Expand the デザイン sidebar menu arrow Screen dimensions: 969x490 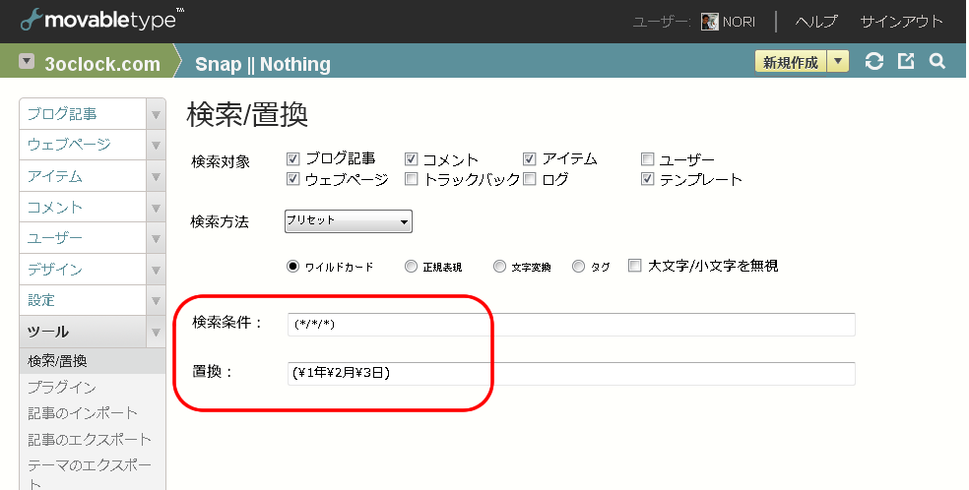coord(156,270)
